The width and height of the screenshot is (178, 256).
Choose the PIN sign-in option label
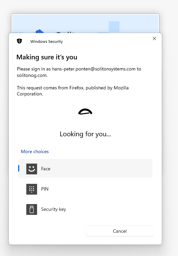pos(45,189)
